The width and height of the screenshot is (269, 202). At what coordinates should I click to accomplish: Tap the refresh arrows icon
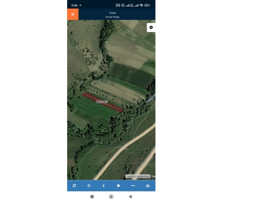click(74, 185)
